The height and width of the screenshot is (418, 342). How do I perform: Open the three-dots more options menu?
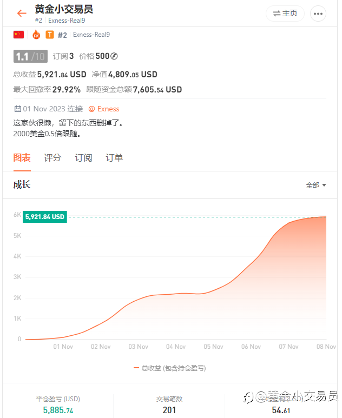318,14
